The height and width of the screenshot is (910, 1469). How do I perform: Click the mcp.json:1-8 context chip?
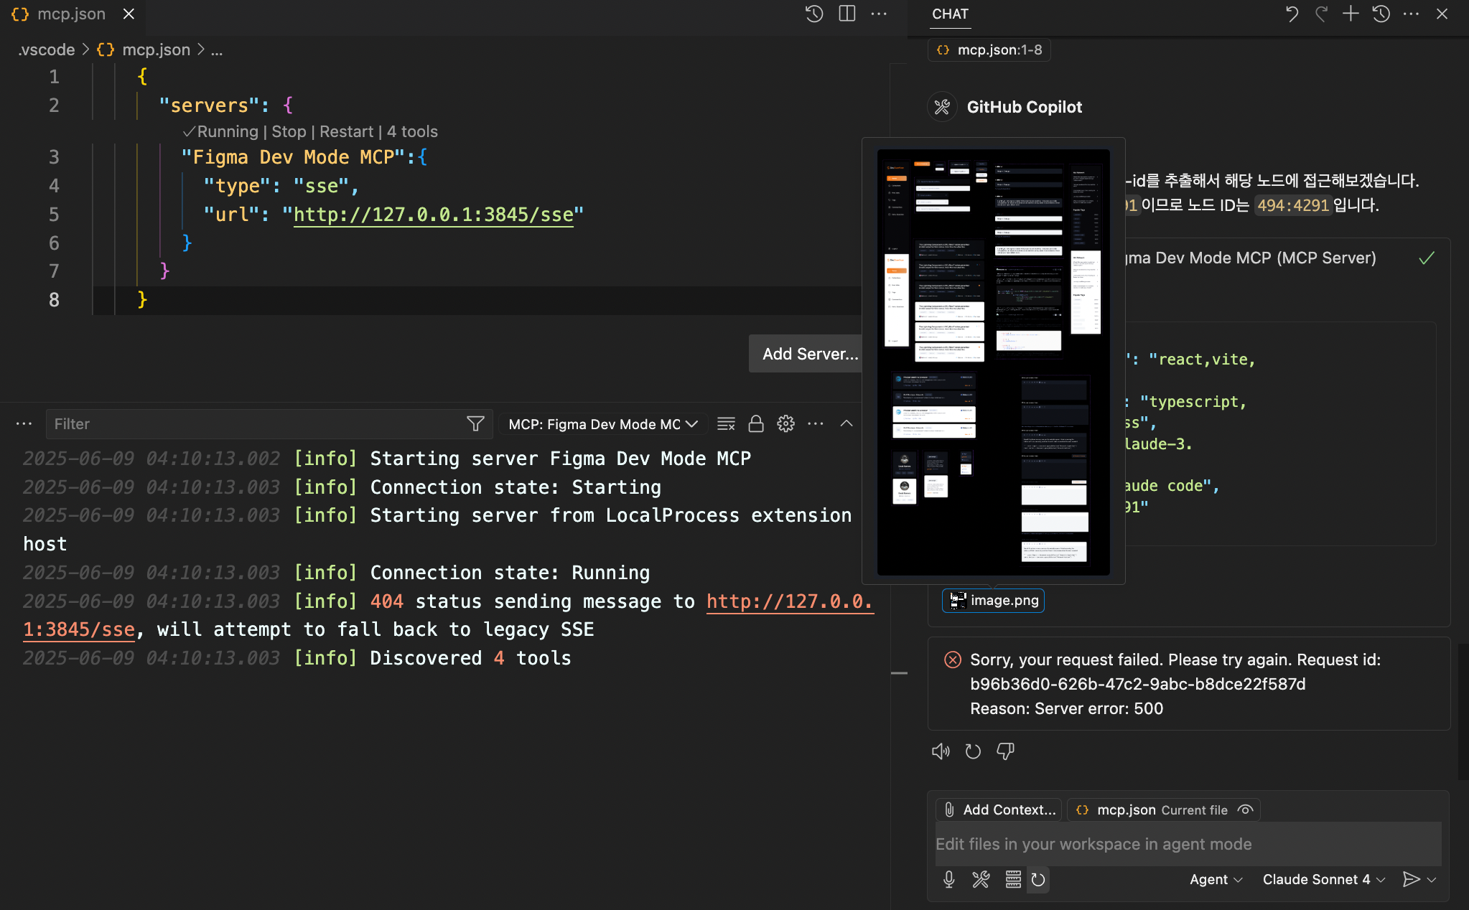989,50
